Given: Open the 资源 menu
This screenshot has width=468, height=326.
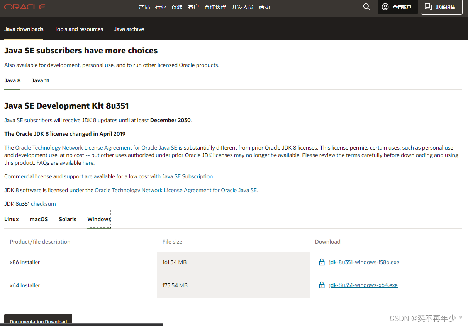Looking at the screenshot, I should (177, 7).
